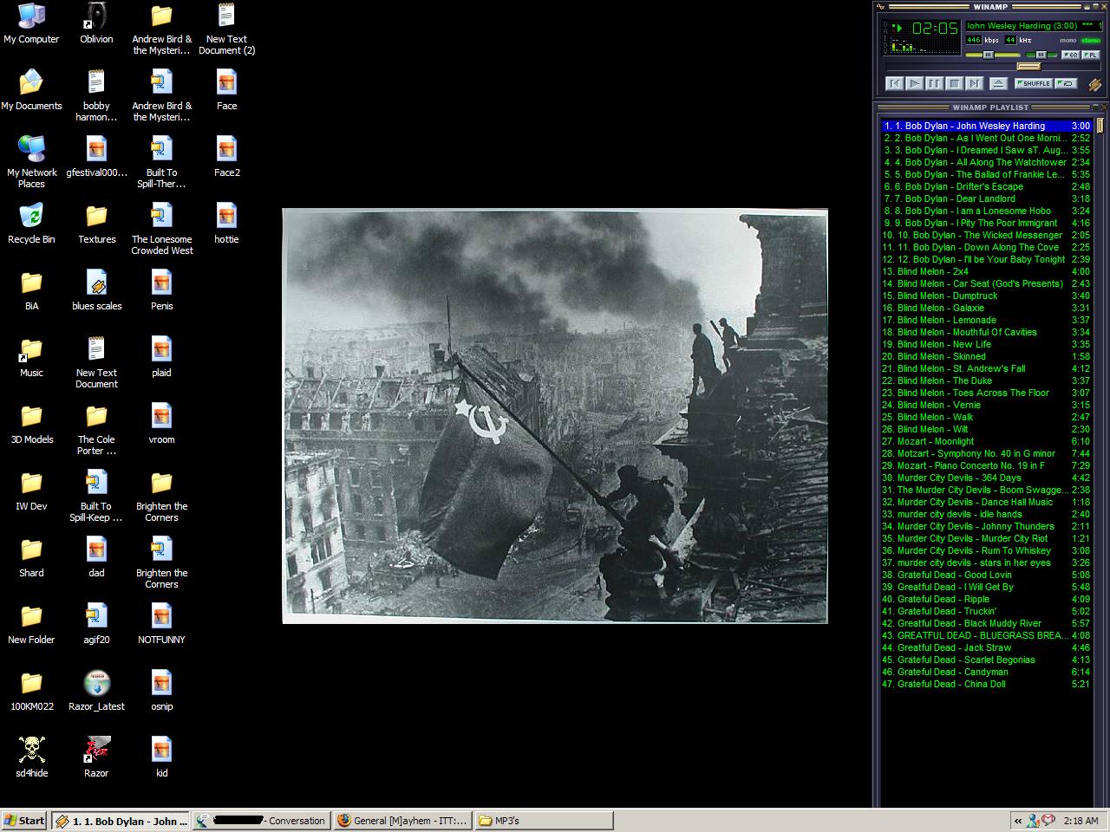Select the gfestival000 image icon
This screenshot has height=832, width=1110.
click(96, 157)
